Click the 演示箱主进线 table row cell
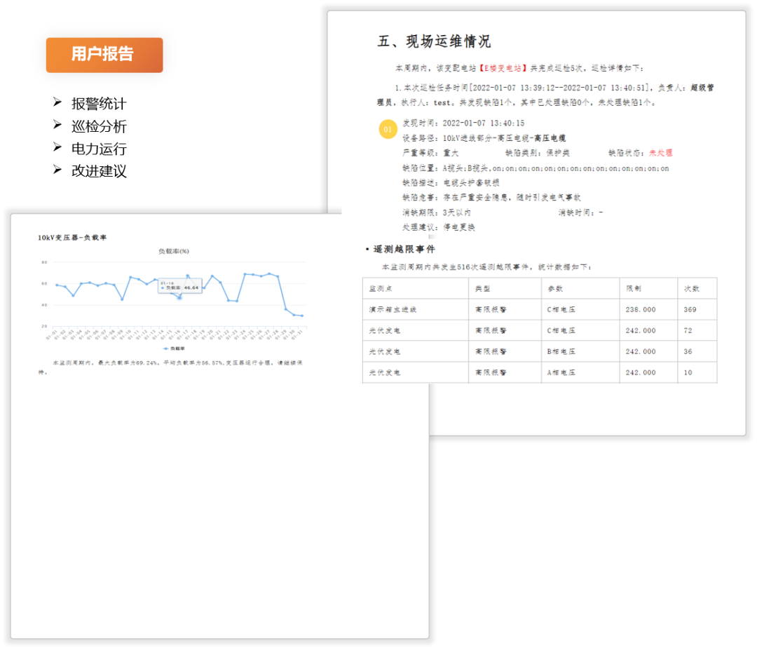The width and height of the screenshot is (757, 650). pos(393,309)
